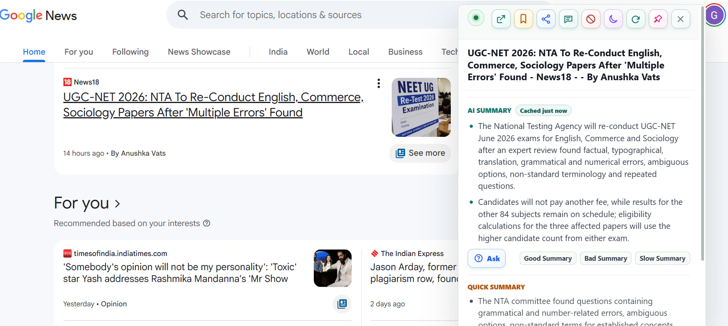
Task: Click the NEET UG Re-Test article thumbnail
Action: pyautogui.click(x=421, y=107)
